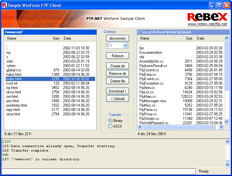Select local file FtpControl.cs
This screenshot has width=232, height=176.
pyautogui.click(x=149, y=70)
